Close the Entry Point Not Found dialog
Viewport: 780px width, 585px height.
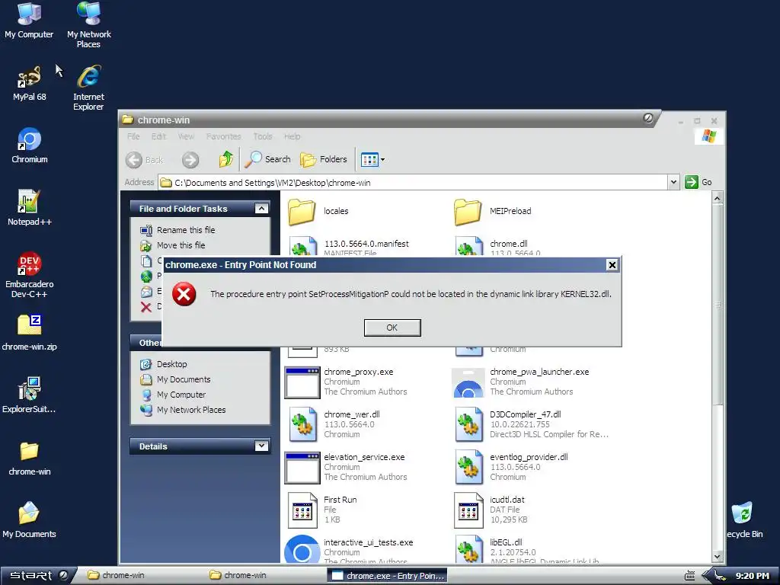[612, 264]
